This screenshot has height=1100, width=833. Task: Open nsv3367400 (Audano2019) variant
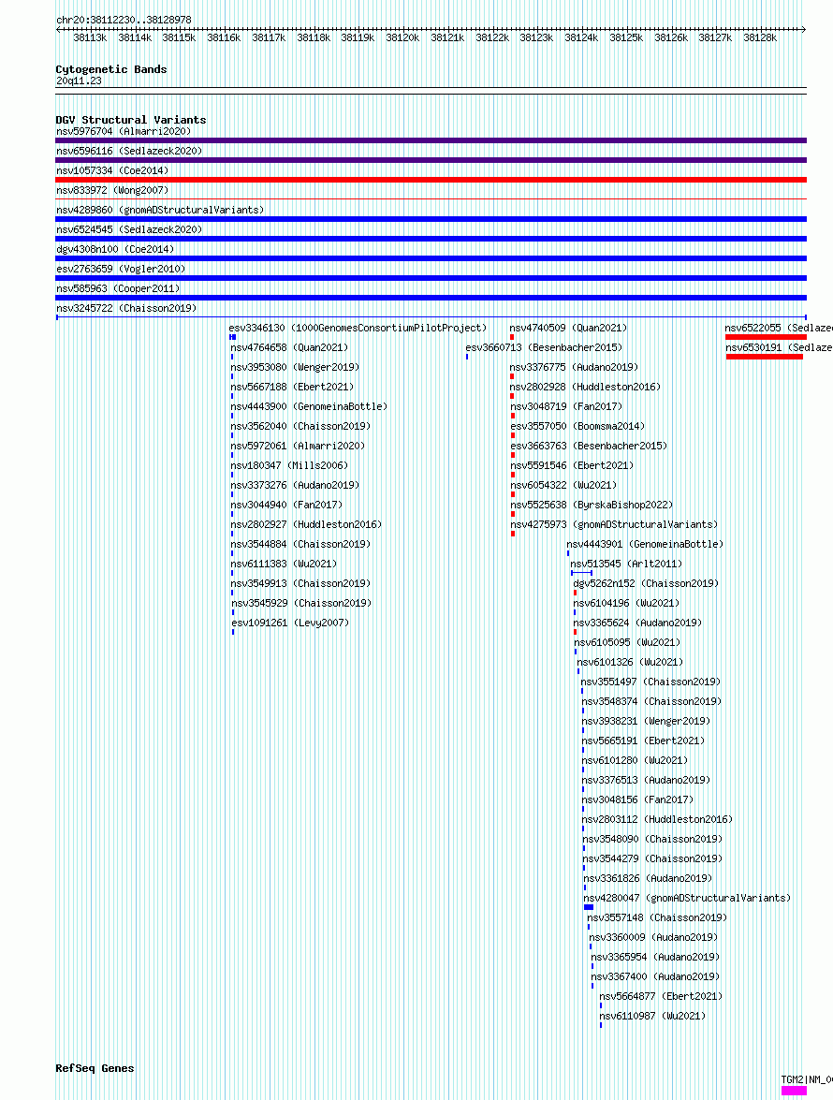(x=655, y=975)
